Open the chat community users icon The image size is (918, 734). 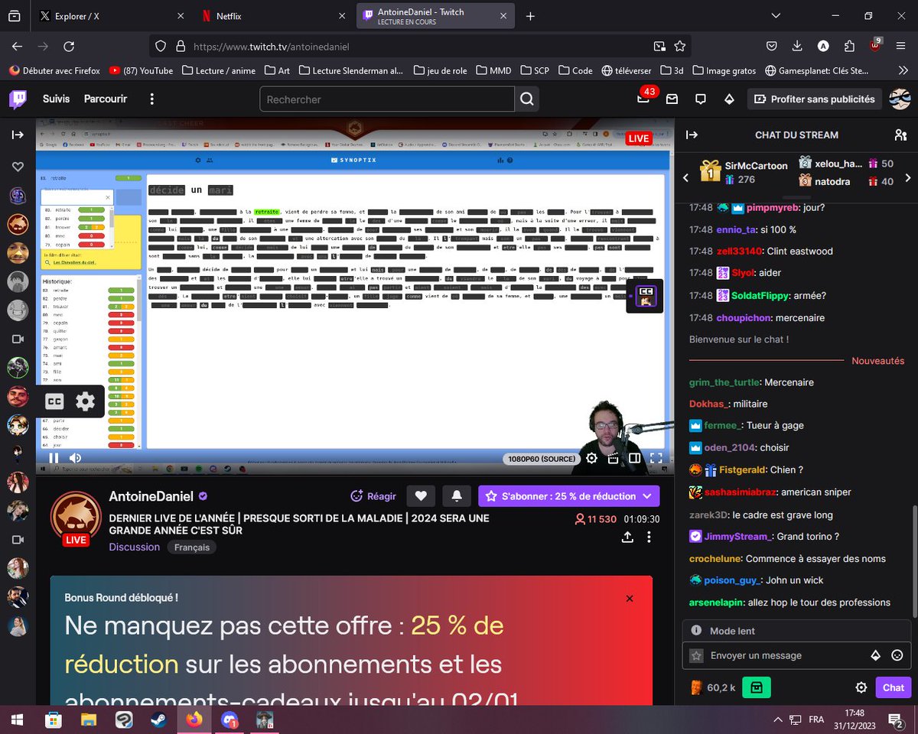click(900, 135)
